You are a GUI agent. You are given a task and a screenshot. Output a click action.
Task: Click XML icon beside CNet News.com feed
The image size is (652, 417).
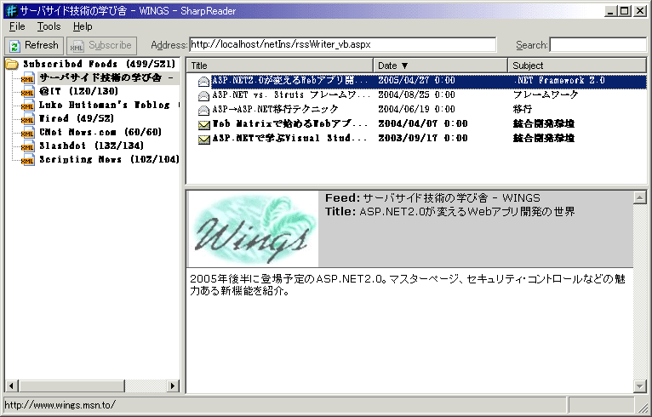click(x=27, y=133)
